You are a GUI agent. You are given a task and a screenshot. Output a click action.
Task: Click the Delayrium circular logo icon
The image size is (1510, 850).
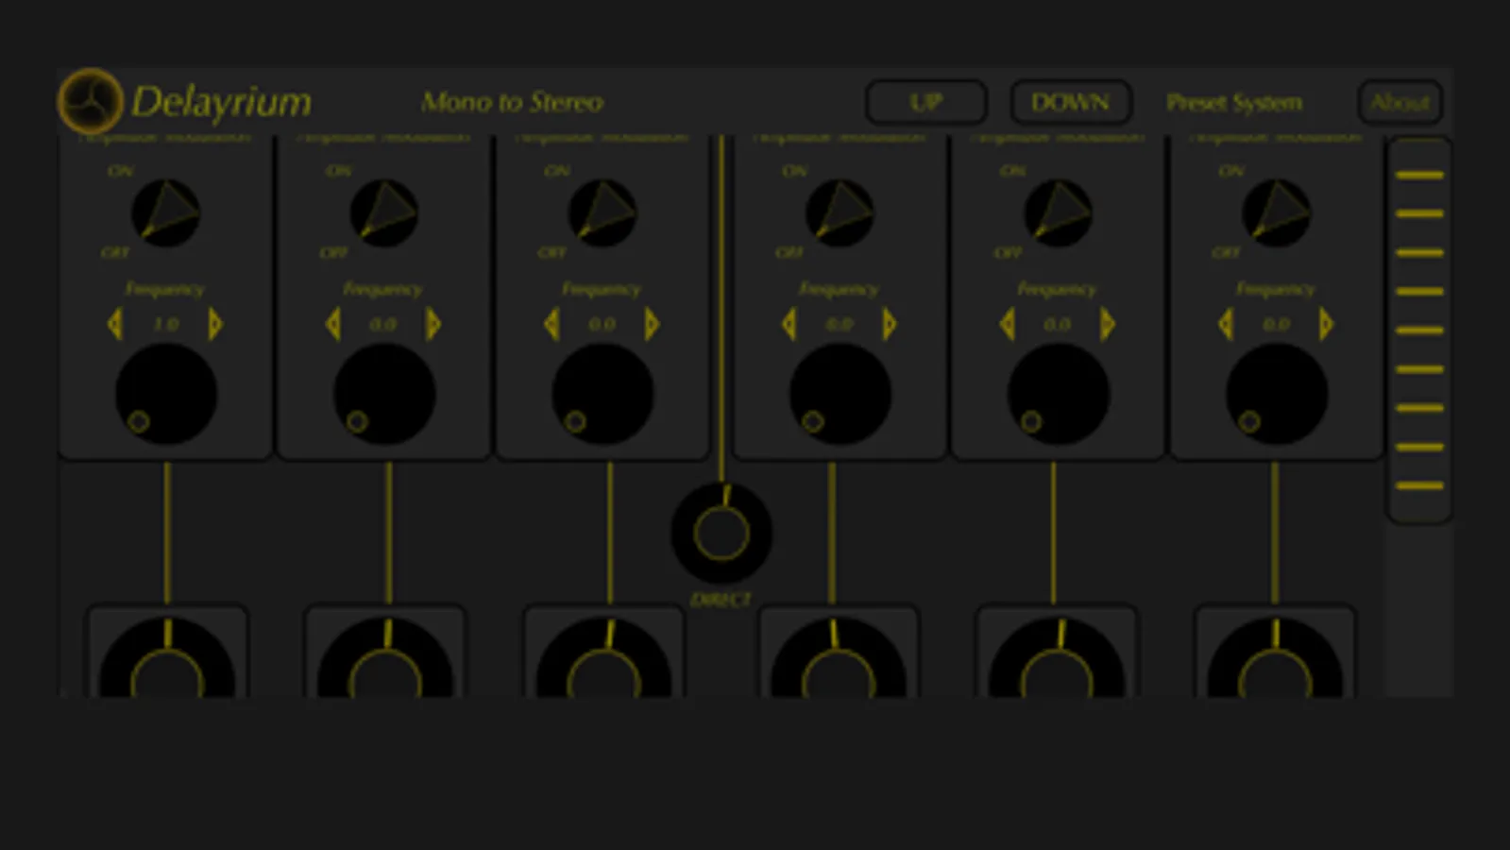91,101
